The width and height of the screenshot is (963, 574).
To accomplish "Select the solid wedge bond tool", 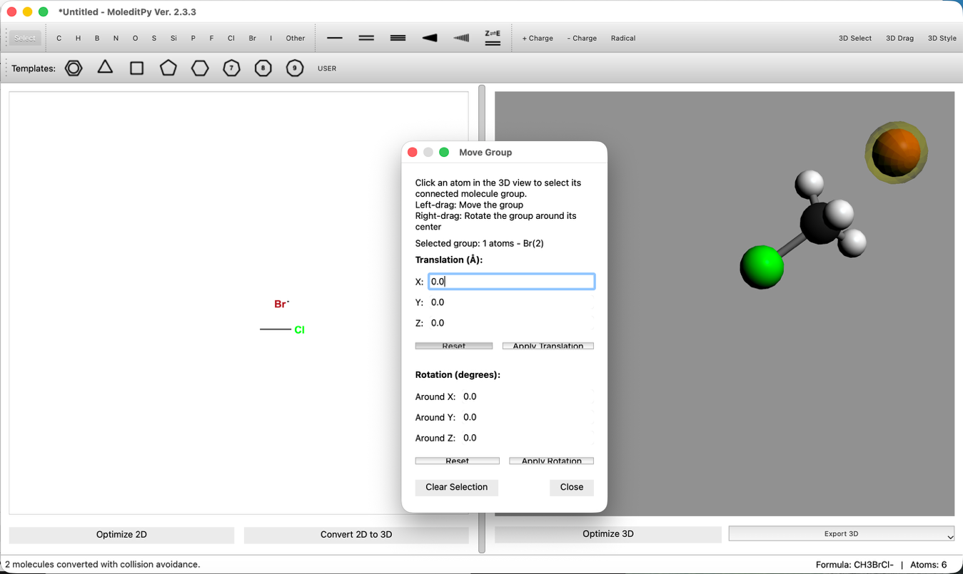I will click(x=430, y=39).
